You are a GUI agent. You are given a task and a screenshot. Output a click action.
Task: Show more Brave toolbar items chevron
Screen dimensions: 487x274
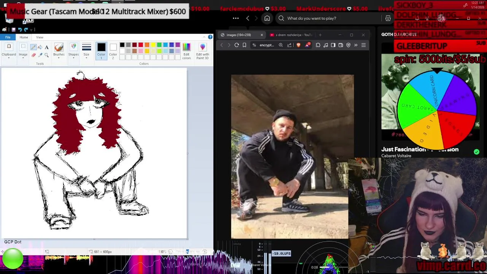(x=356, y=45)
